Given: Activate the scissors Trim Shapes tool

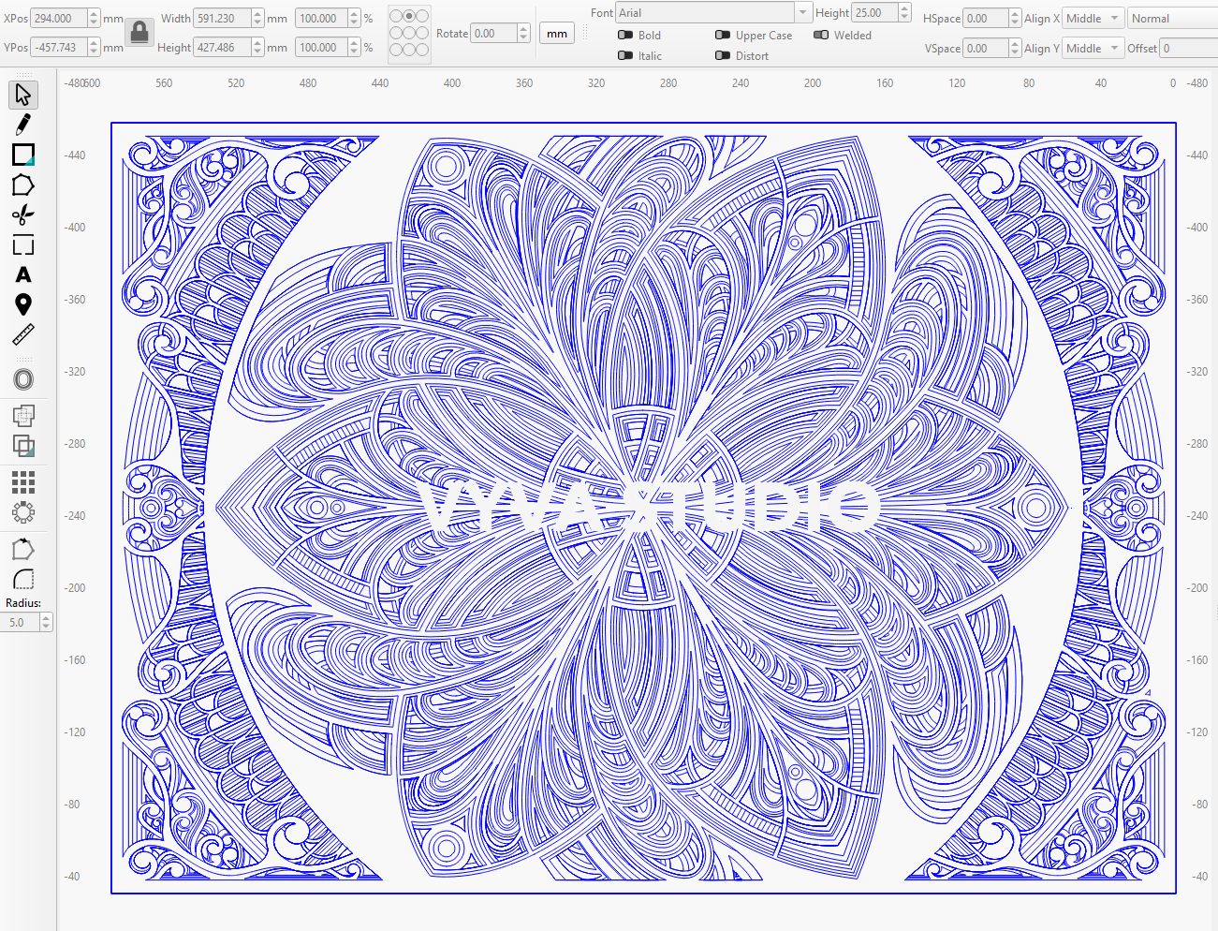Looking at the screenshot, I should pos(23,214).
